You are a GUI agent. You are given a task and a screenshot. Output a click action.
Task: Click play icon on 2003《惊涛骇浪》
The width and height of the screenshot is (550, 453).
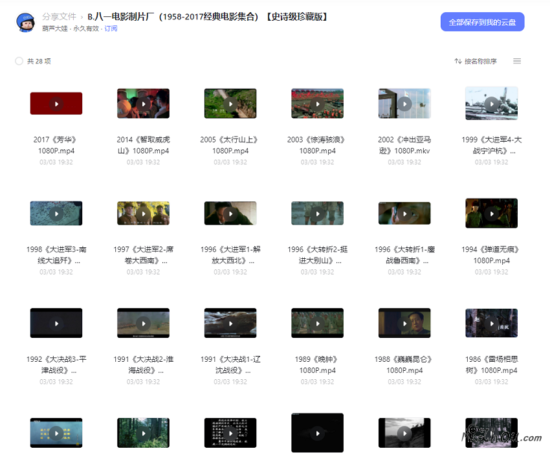(317, 104)
